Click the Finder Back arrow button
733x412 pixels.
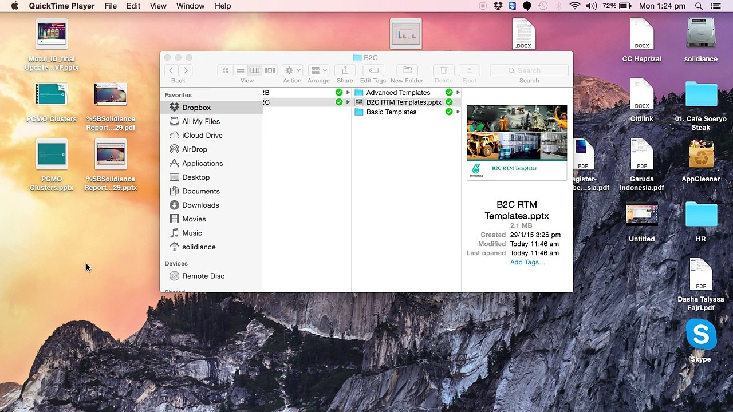click(x=171, y=70)
